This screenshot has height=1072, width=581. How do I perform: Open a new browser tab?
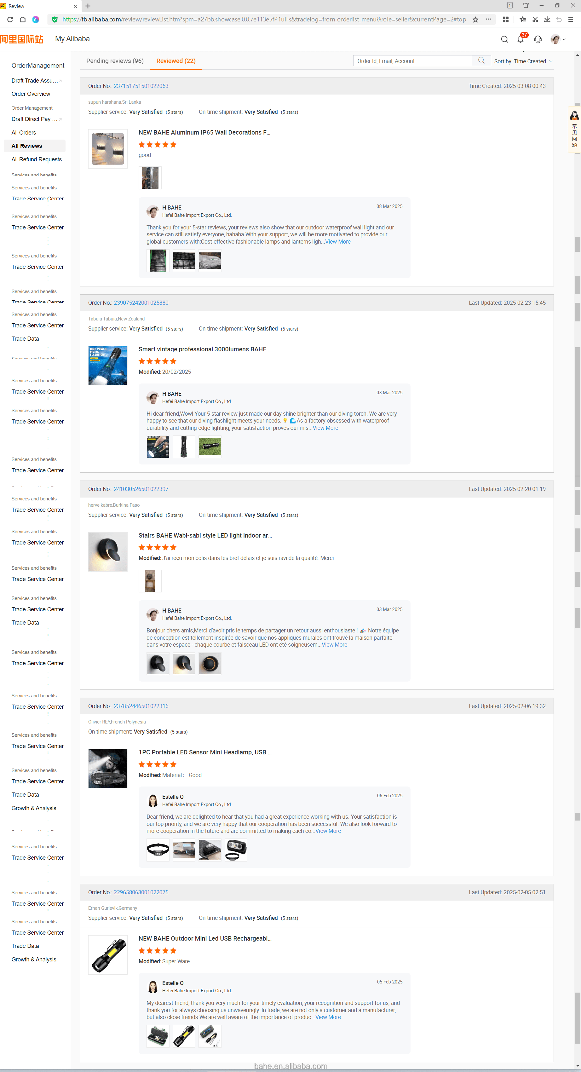(x=88, y=6)
